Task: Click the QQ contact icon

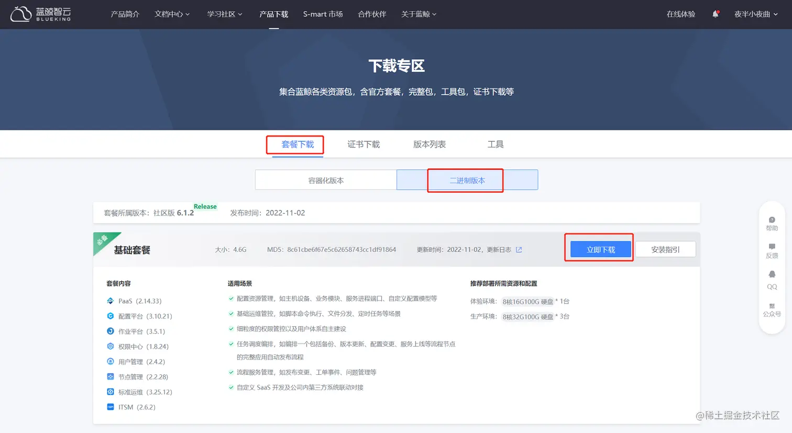Action: [772, 274]
